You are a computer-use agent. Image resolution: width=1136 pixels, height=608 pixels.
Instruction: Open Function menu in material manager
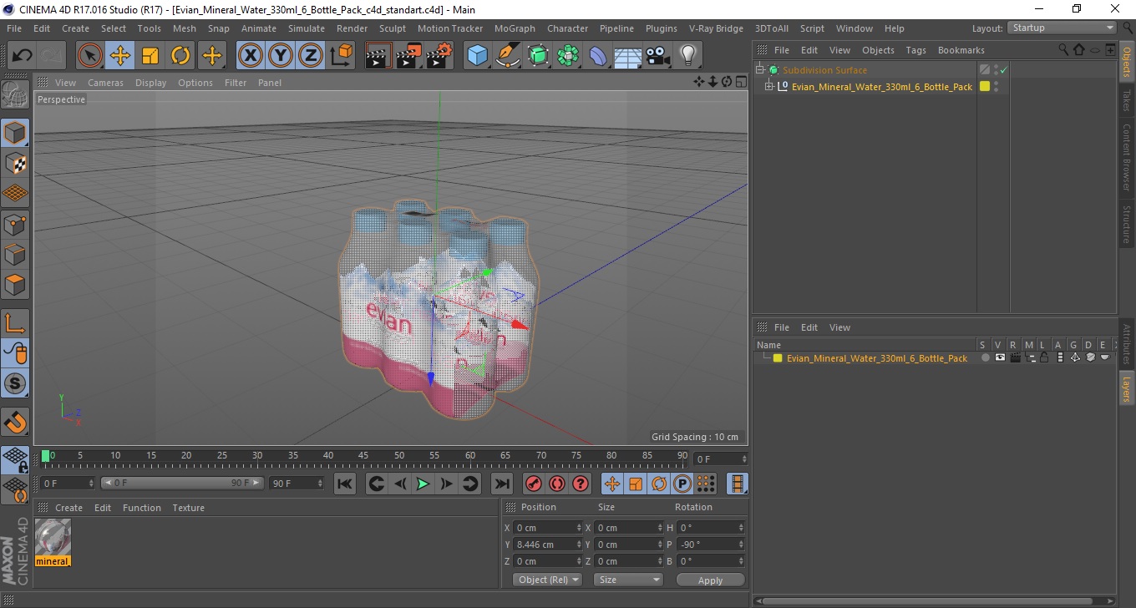point(142,508)
